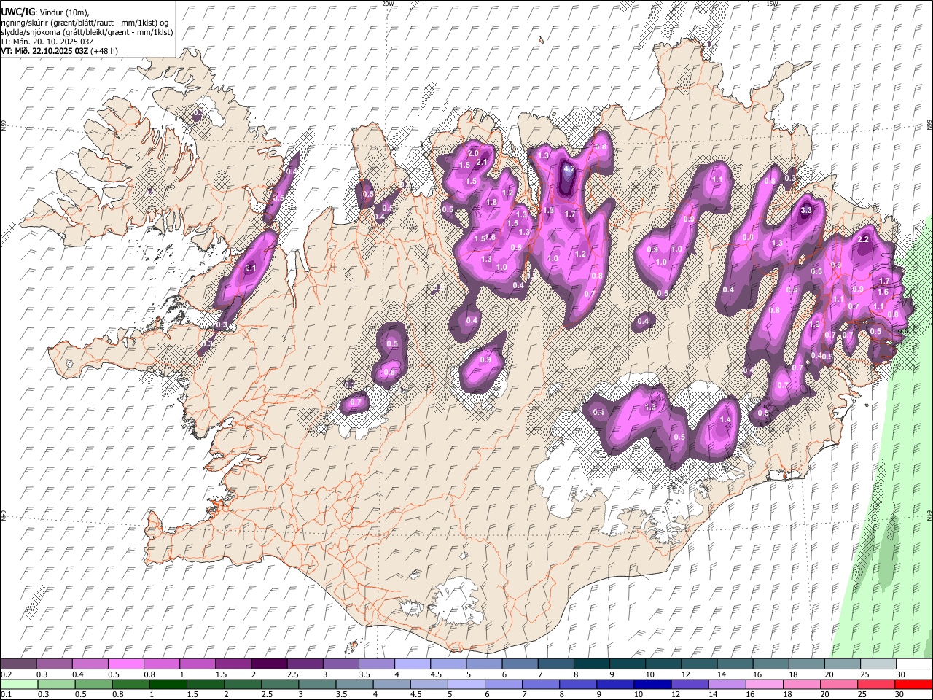Viewport: 933px width, 700px height.
Task: Click the UWC/IG title text
Action: pos(17,11)
